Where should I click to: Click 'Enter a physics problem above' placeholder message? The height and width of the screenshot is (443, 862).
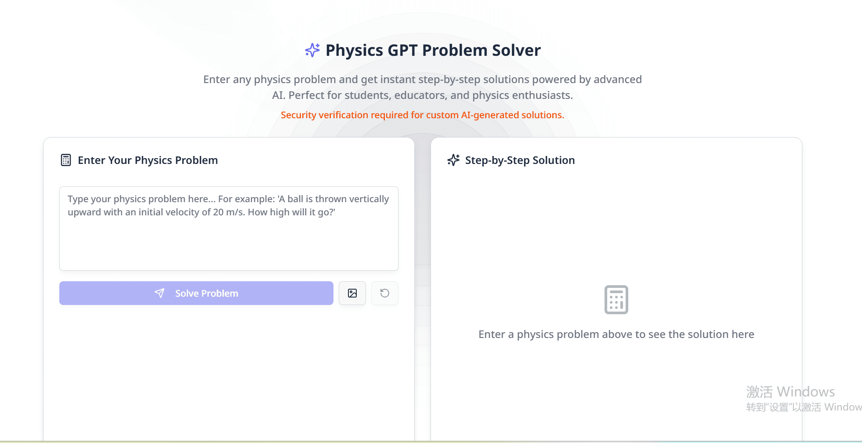point(616,334)
